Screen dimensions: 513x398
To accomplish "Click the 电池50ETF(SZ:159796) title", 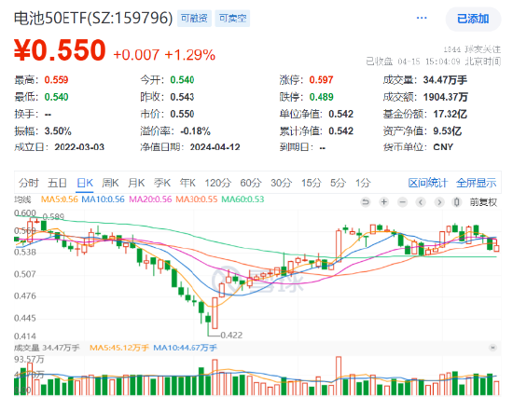I will (93, 18).
